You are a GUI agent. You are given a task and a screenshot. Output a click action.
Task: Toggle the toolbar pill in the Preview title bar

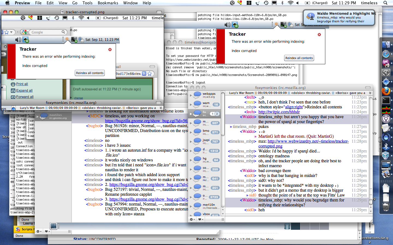click(x=159, y=12)
